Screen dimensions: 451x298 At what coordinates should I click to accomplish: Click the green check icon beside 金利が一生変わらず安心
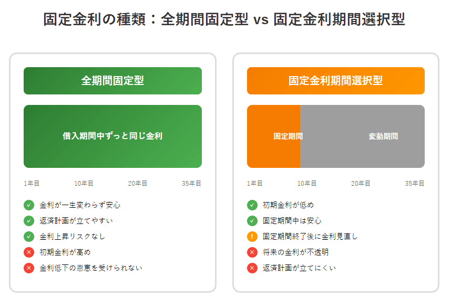(29, 205)
